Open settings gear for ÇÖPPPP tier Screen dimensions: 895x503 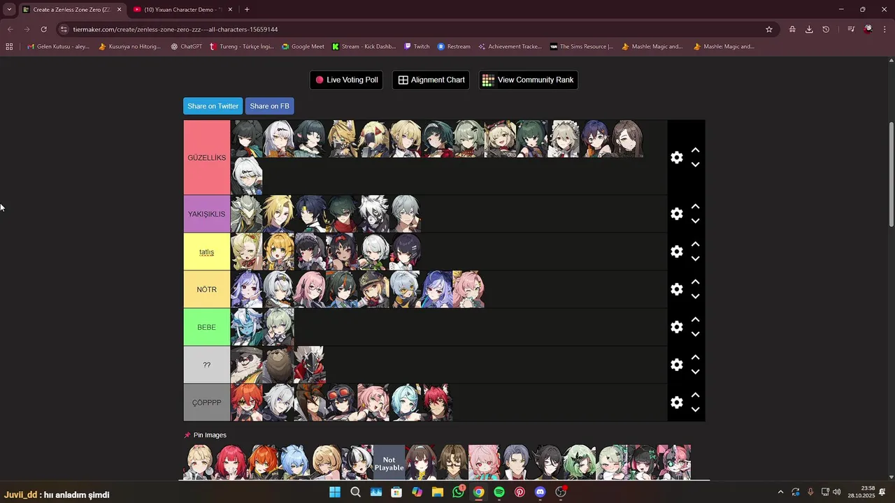[676, 402]
